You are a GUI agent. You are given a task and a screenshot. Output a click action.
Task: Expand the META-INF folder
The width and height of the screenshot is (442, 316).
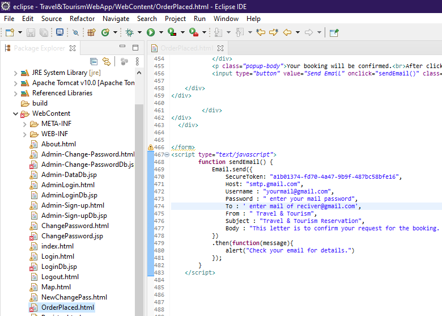tap(24, 124)
